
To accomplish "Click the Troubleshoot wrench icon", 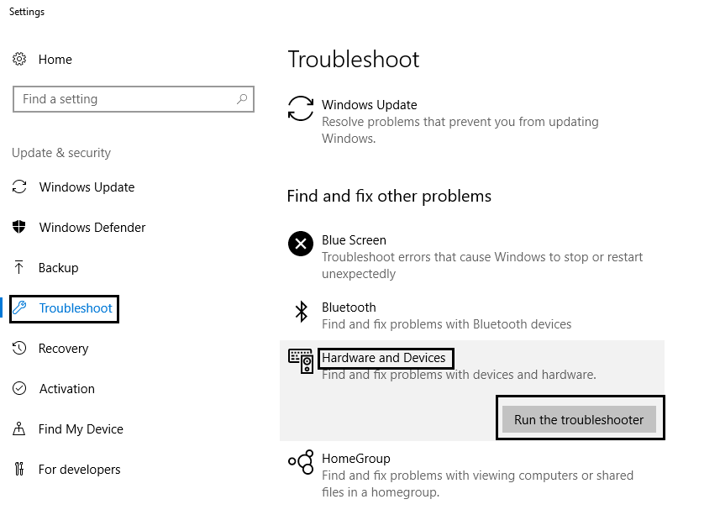I will click(20, 307).
